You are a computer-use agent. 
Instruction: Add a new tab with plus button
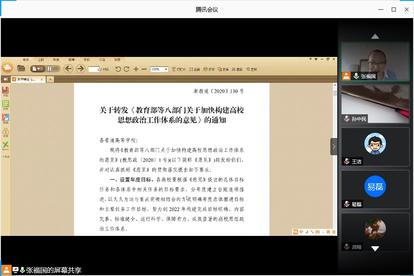tap(50, 79)
